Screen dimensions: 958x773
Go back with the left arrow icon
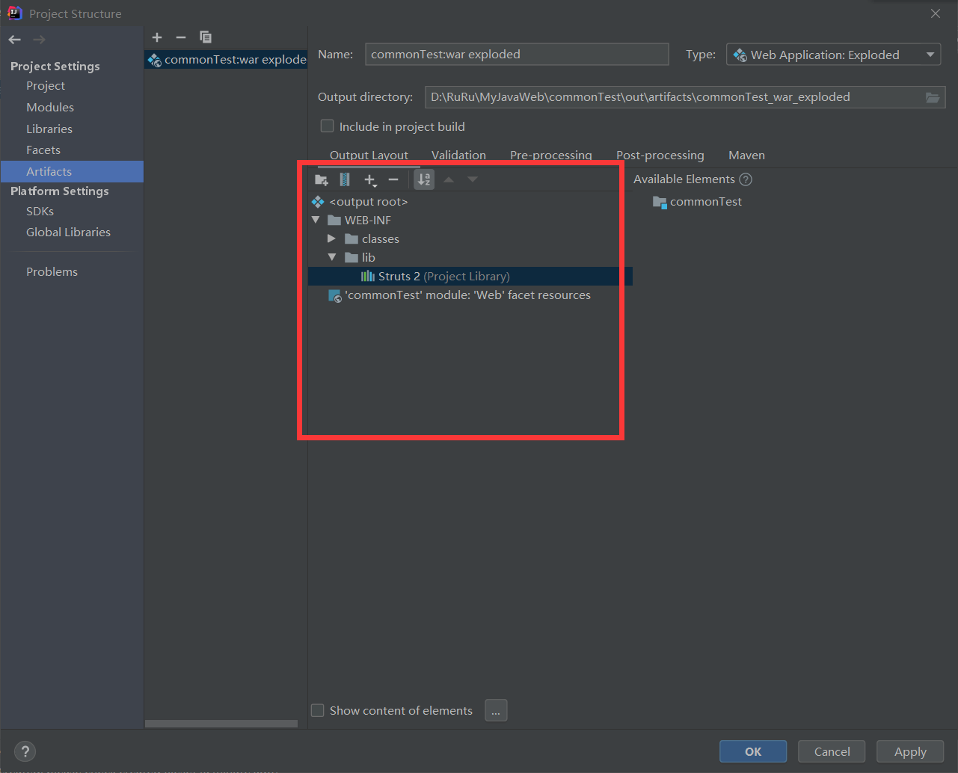click(15, 40)
